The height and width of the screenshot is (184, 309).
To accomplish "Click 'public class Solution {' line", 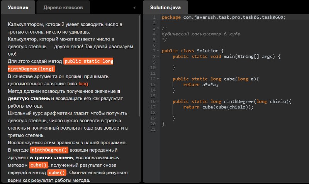I will (192, 51).
